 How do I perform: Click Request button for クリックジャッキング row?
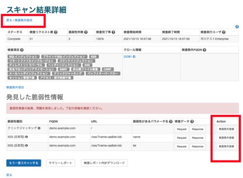[x=182, y=129]
